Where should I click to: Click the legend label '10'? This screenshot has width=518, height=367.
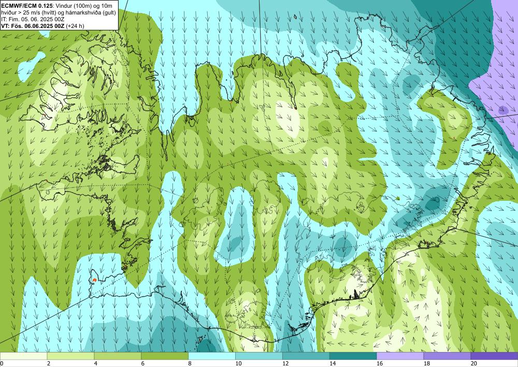coord(238,363)
